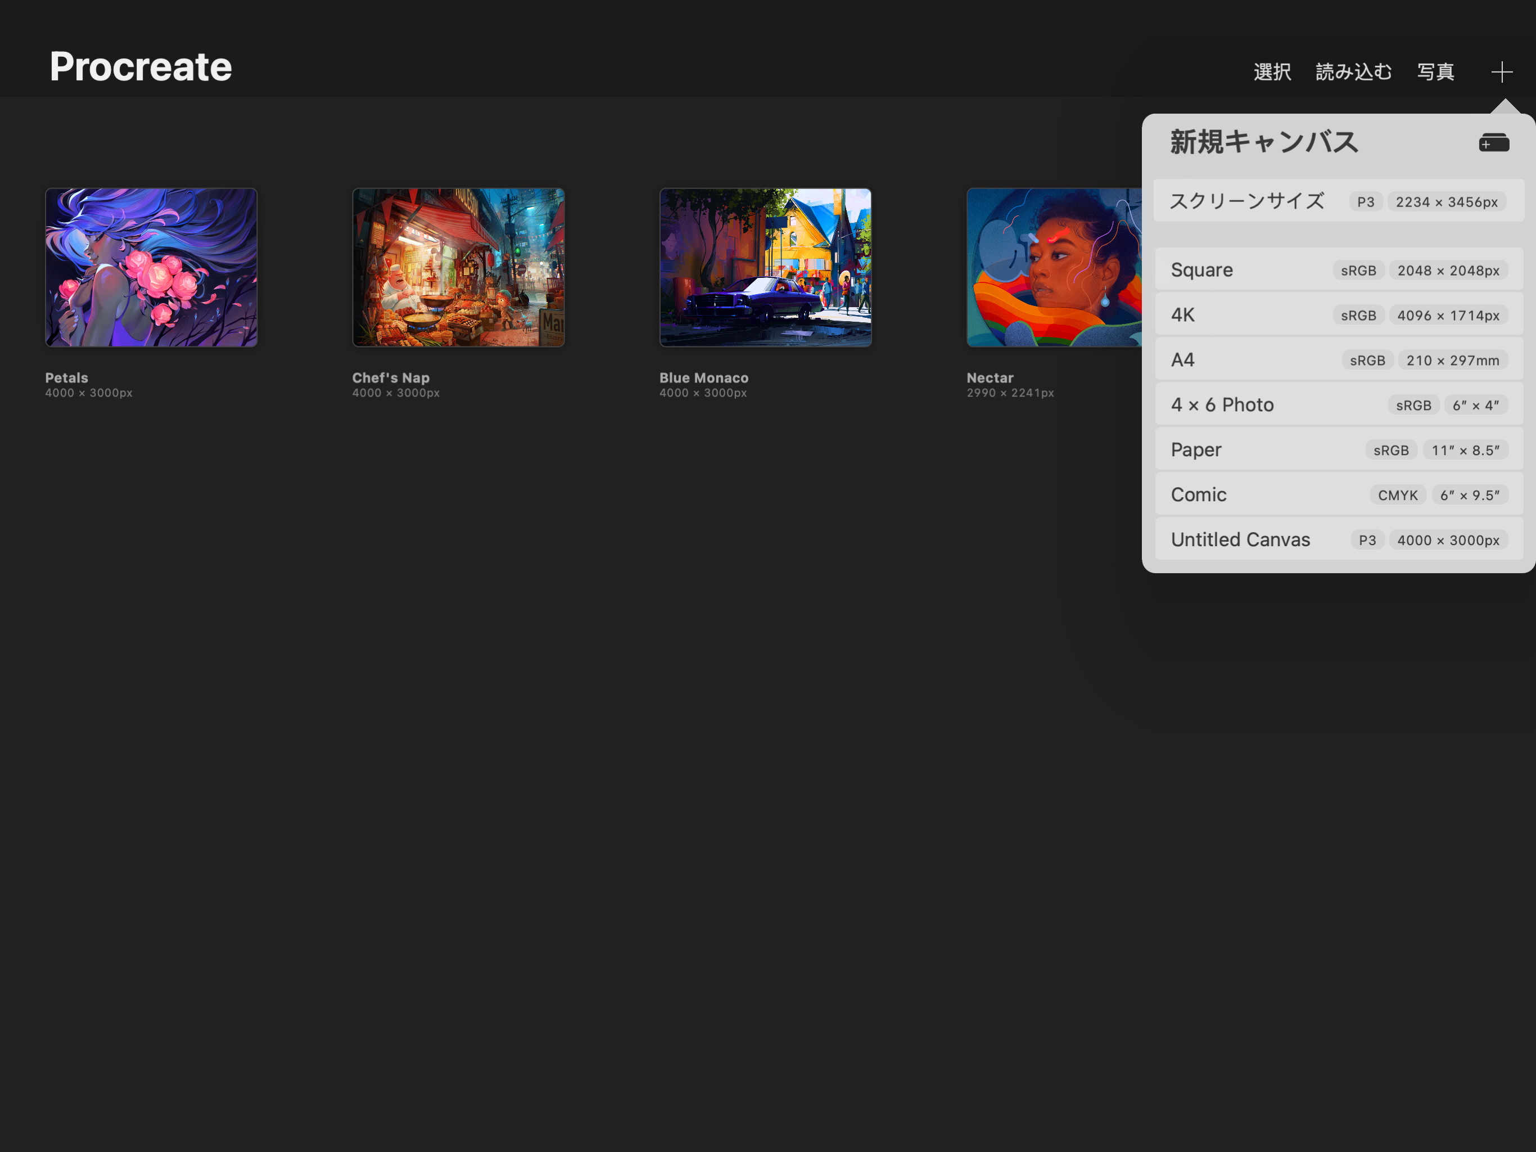The width and height of the screenshot is (1536, 1152).
Task: Create an Untitled Canvas preset
Action: [x=1338, y=539]
